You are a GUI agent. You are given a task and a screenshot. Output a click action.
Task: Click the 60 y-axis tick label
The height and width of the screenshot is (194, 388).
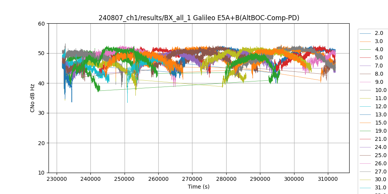coord(42,23)
